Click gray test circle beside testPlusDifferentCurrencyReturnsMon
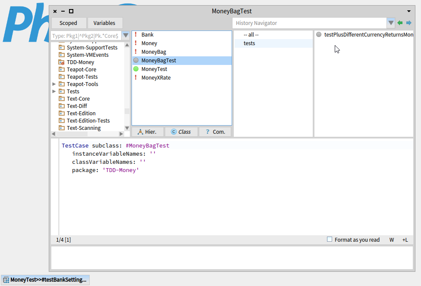The image size is (421, 286). click(319, 34)
